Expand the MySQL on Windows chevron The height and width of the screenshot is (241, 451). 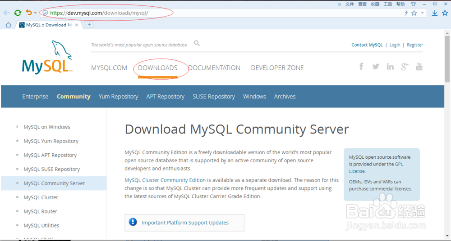click(x=17, y=127)
